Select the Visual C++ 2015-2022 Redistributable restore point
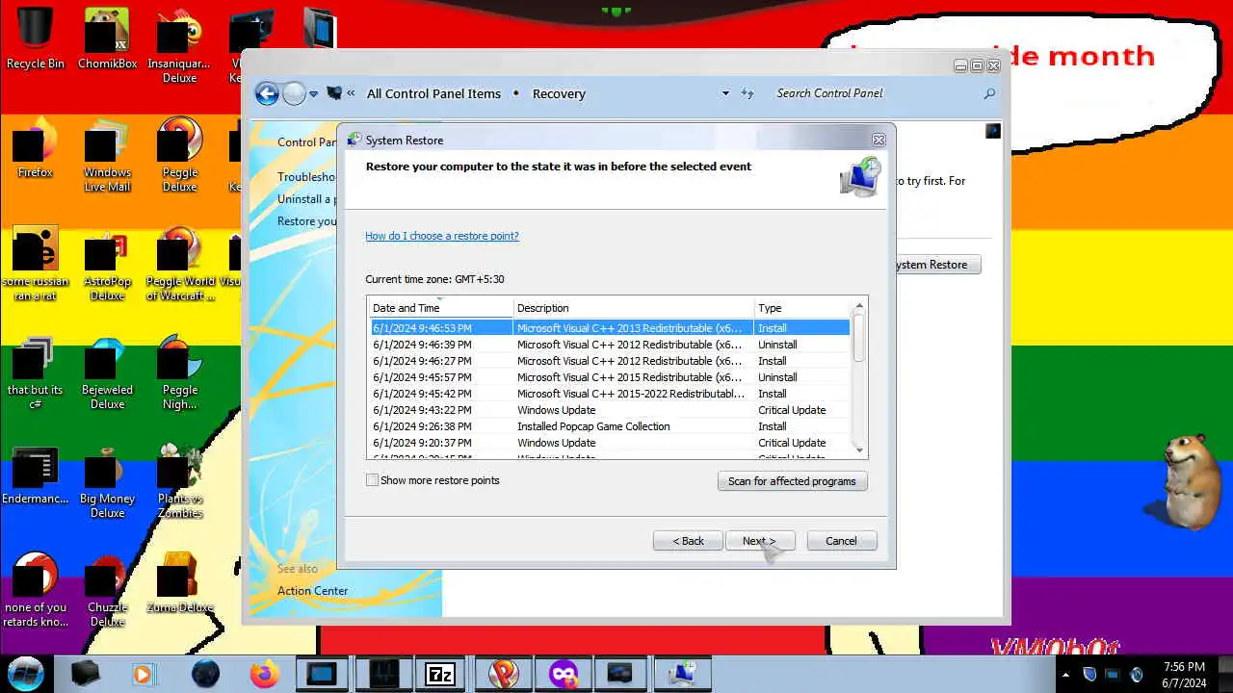 610,394
